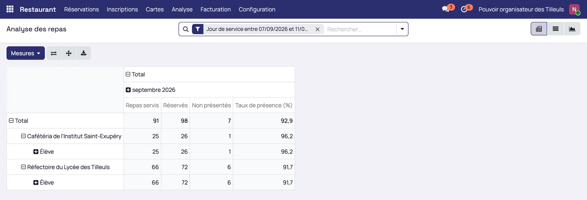
Task: Open user avatar N menu
Action: [x=574, y=9]
